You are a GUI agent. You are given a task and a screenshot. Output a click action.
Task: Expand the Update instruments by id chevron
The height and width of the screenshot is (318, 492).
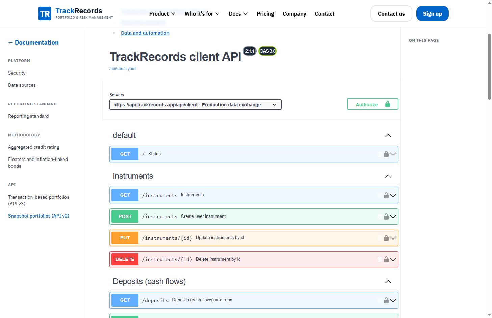(393, 238)
